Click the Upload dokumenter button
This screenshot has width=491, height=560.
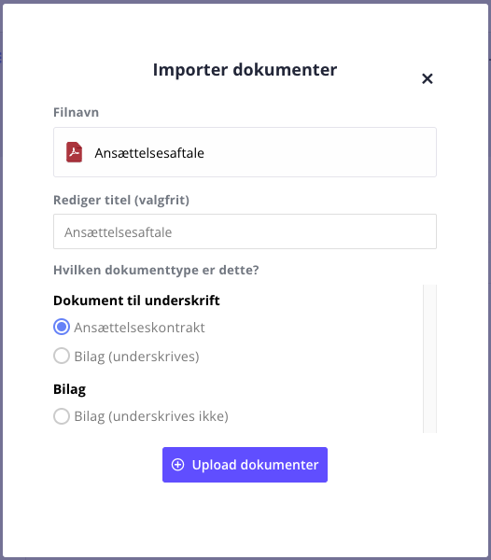(x=245, y=465)
